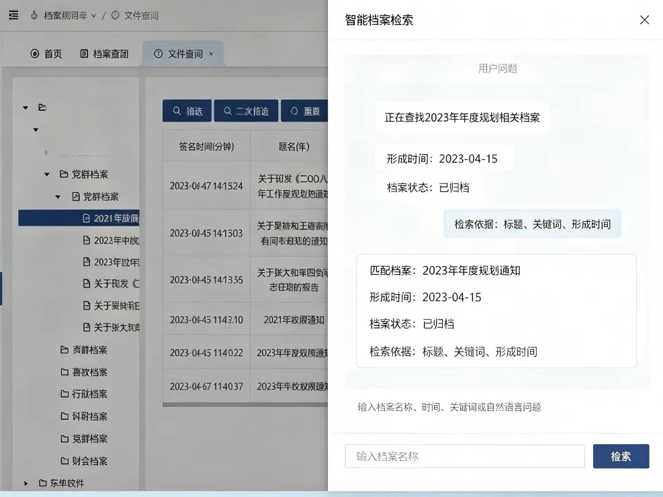
Task: Select the highlighted 2021年 tree file item
Action: click(x=79, y=218)
